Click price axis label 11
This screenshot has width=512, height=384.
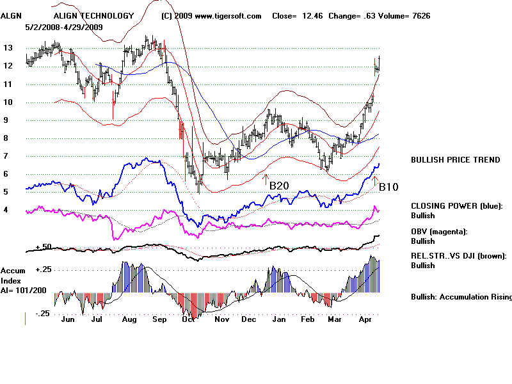[x=8, y=84]
